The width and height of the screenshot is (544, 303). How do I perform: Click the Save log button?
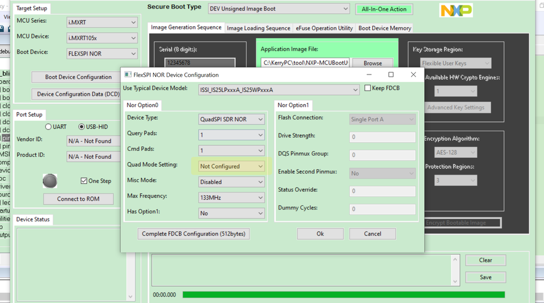point(486,277)
